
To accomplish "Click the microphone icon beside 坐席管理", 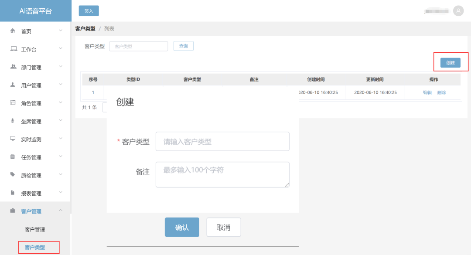I will pyautogui.click(x=13, y=121).
